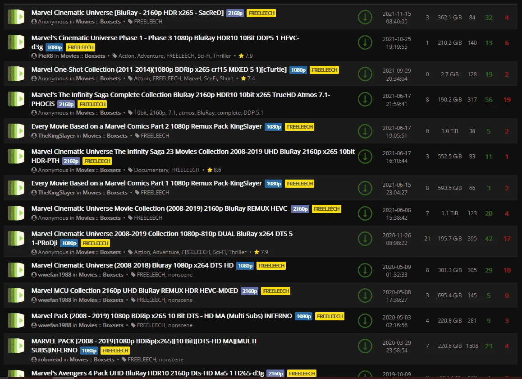Click category icon of MARVEL PACK robmead row

pos(16,346)
